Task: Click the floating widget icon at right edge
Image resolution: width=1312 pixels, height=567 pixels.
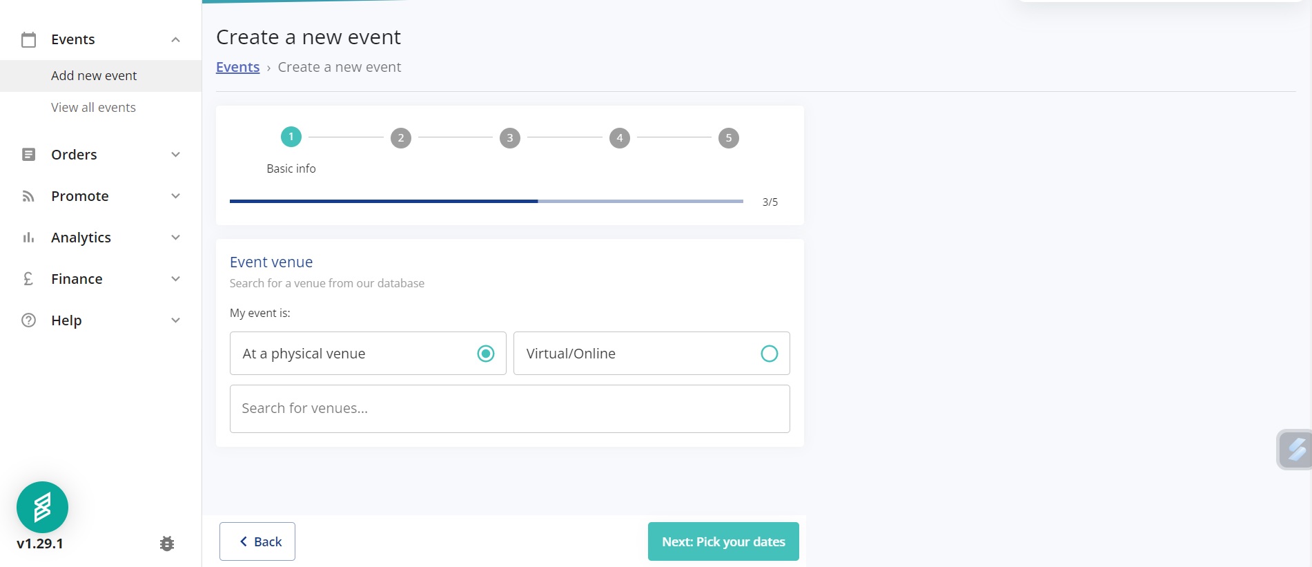Action: 1295,450
